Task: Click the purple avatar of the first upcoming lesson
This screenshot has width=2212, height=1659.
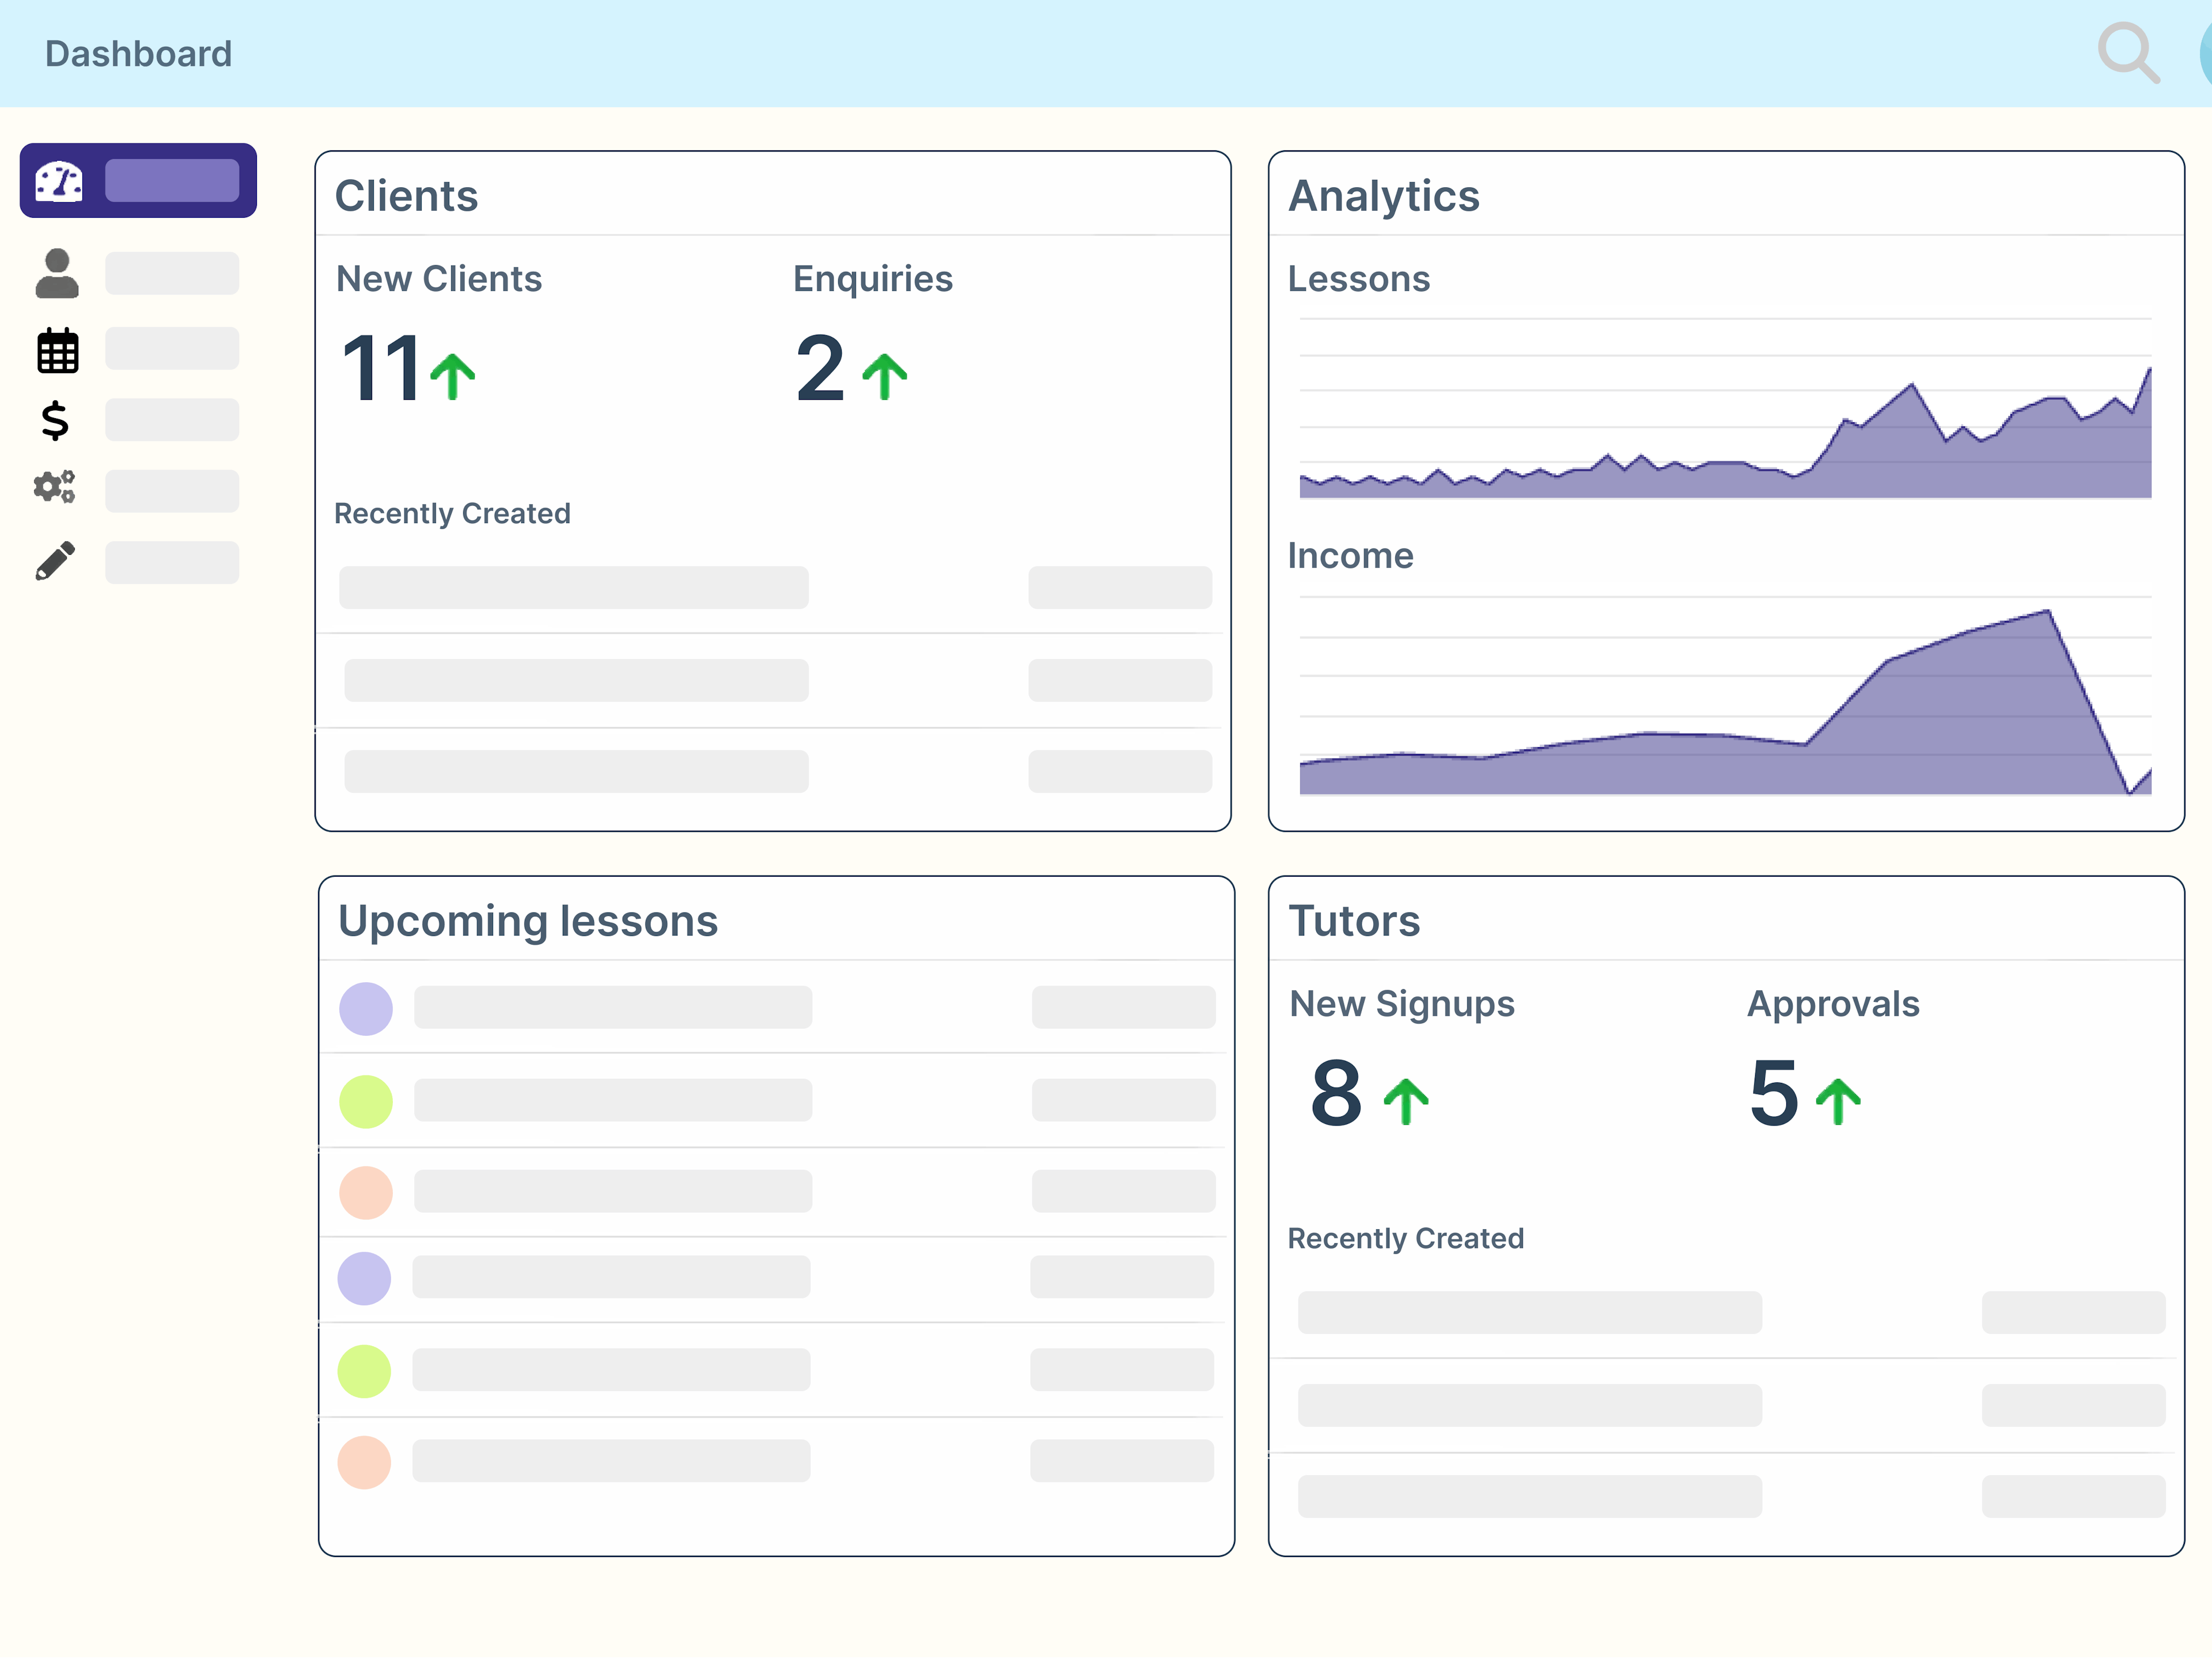Action: click(366, 1008)
